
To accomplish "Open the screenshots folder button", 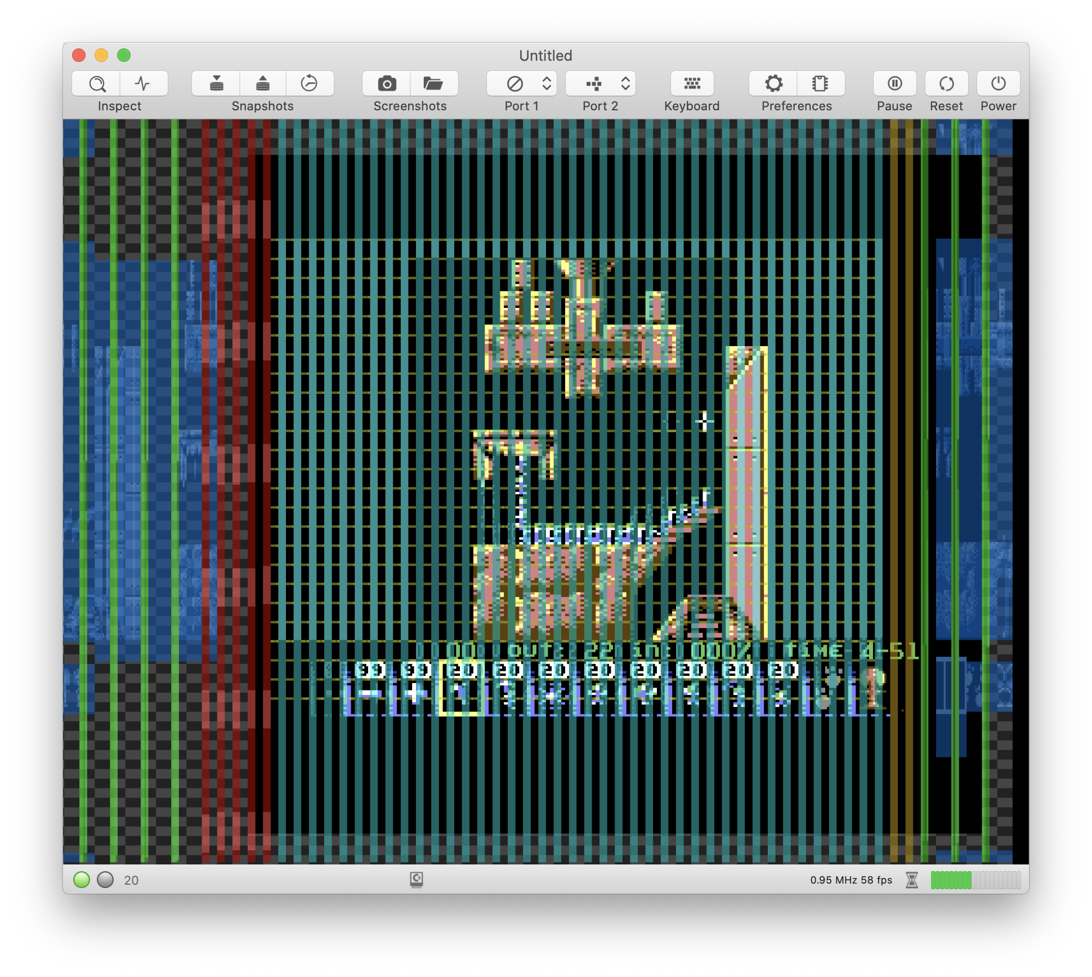I will [x=433, y=83].
